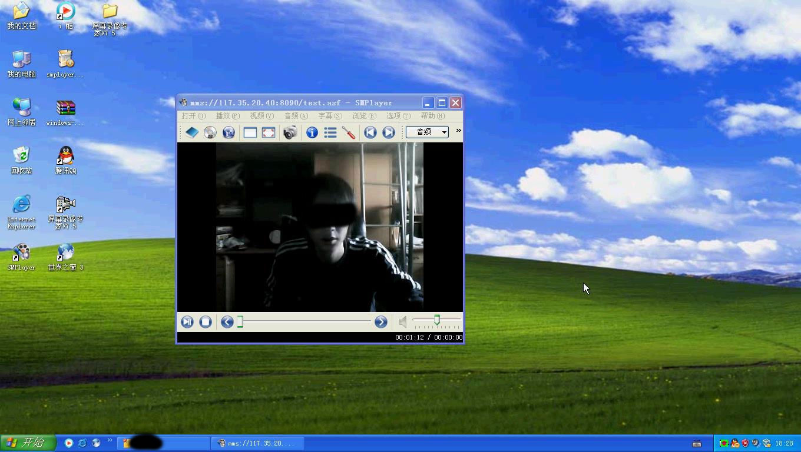The image size is (801, 452).
Task: Open a file via the blue book icon
Action: tap(192, 132)
